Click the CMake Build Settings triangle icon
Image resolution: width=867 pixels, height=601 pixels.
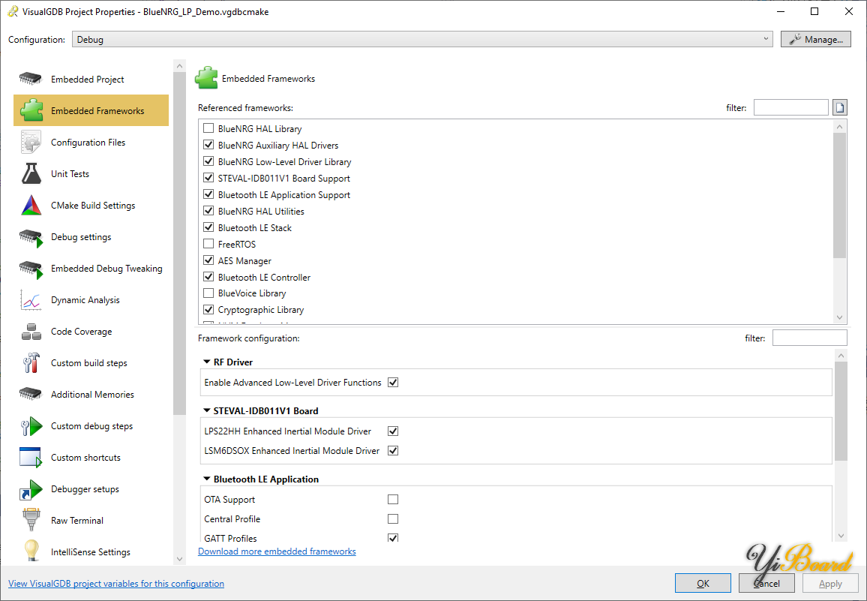coord(31,206)
